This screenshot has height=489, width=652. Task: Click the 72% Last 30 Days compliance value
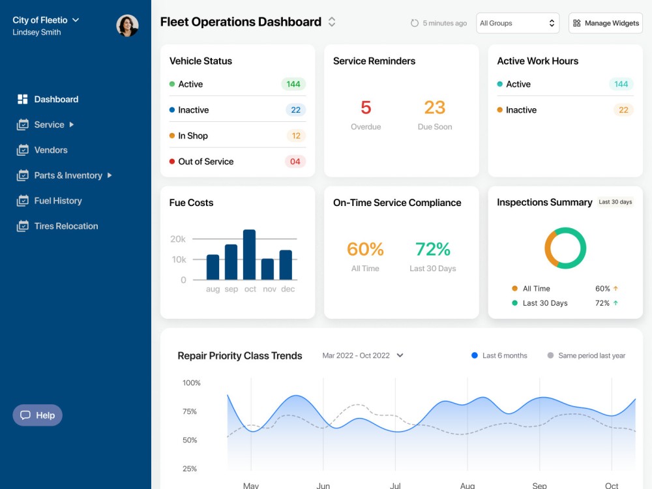click(432, 249)
